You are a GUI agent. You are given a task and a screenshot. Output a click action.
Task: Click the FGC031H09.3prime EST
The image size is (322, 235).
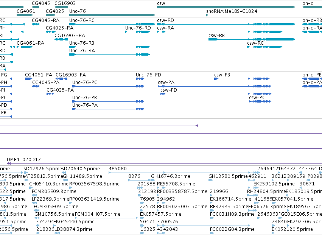click(x=212, y=218)
